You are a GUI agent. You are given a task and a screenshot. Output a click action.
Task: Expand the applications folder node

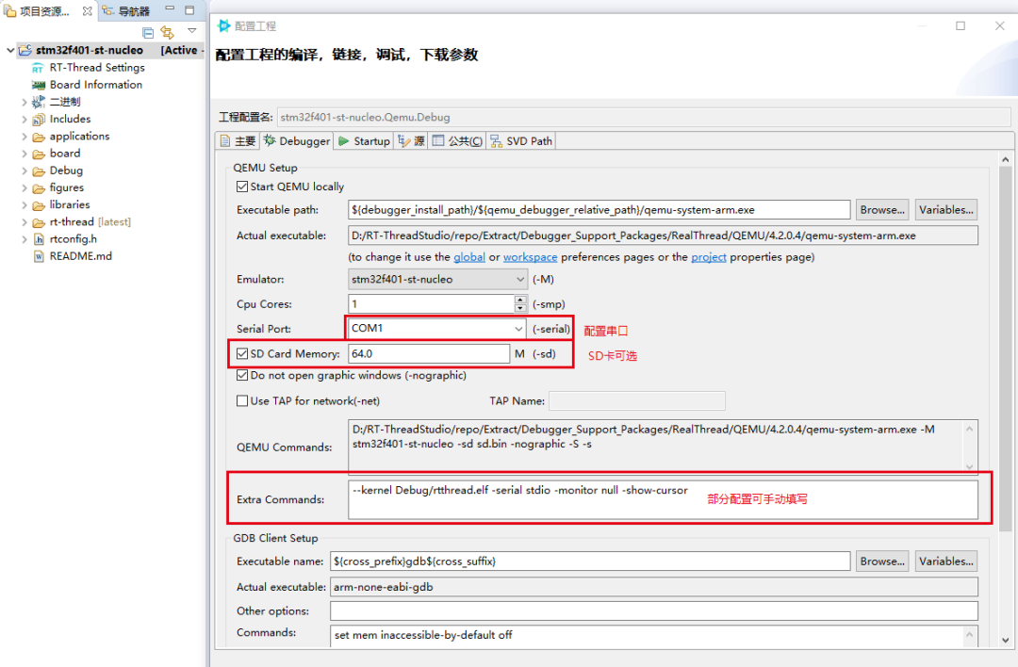[x=24, y=137]
